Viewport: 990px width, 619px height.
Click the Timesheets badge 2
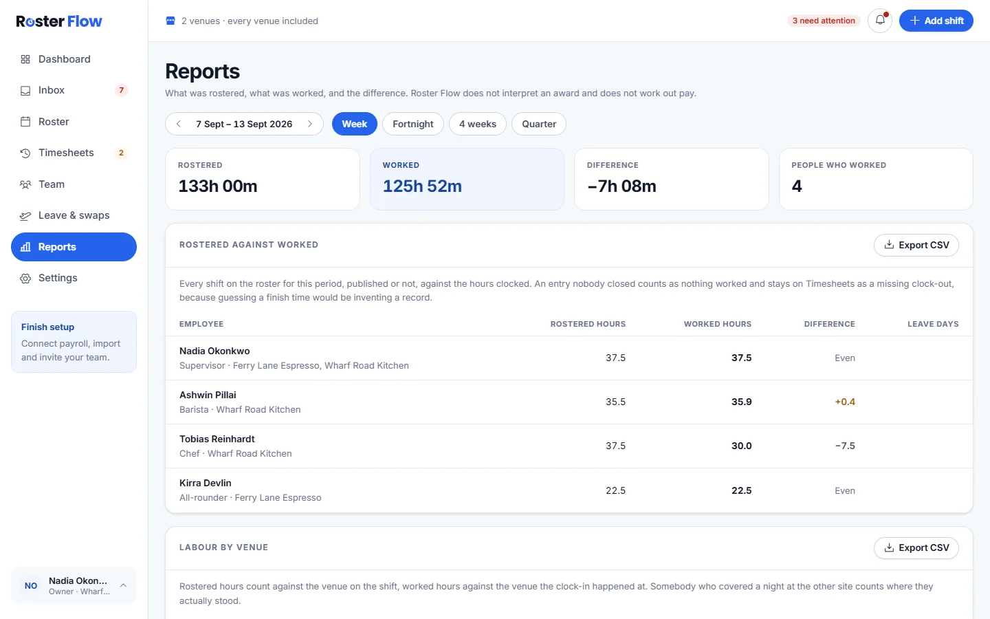point(122,153)
